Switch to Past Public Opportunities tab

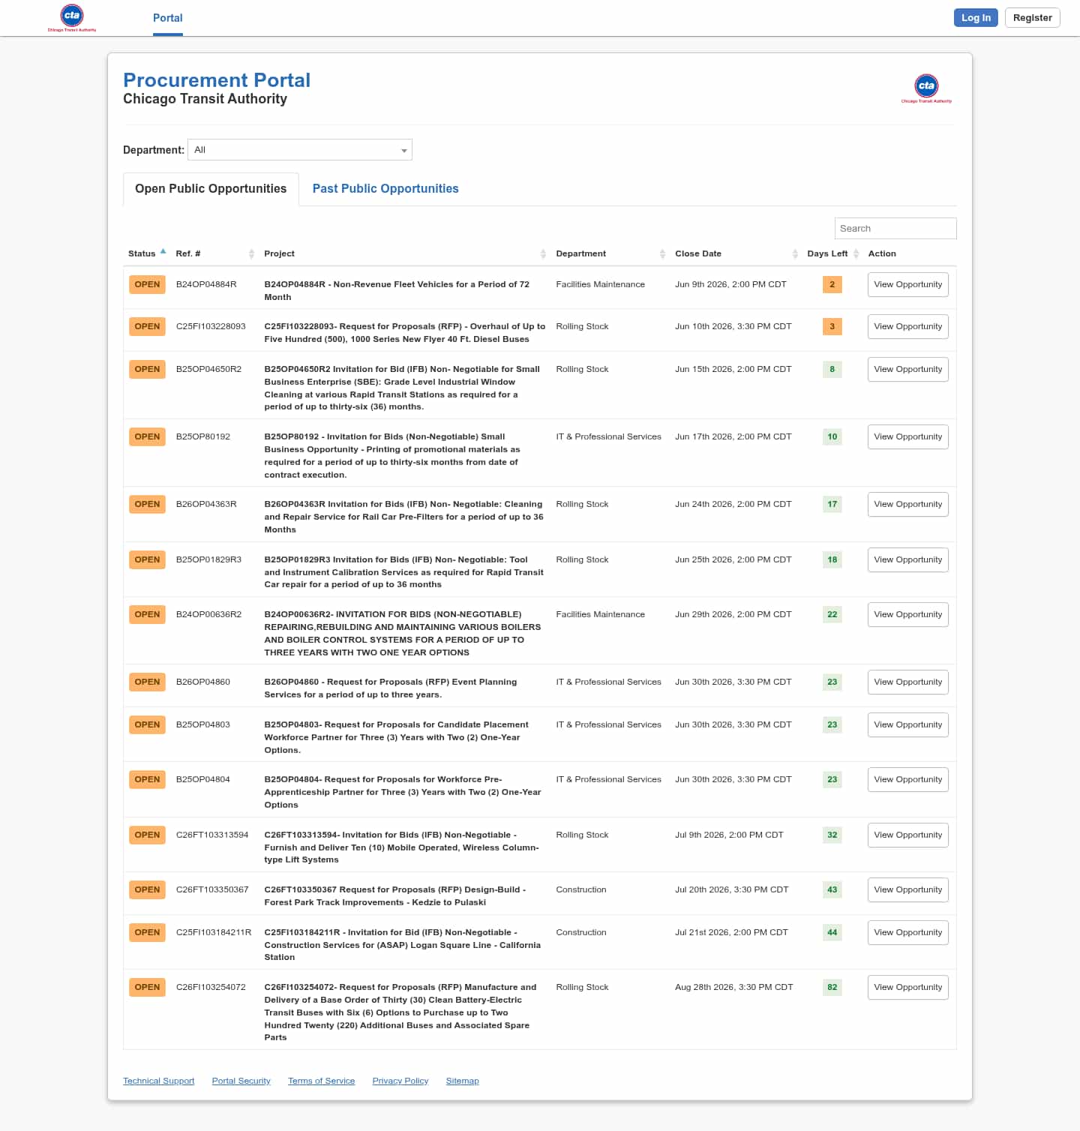385,189
